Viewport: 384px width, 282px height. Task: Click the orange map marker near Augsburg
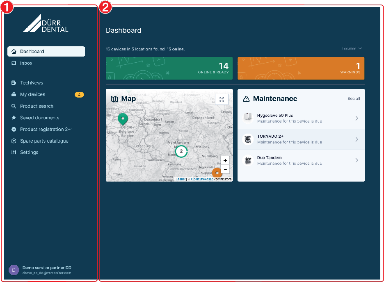(217, 173)
